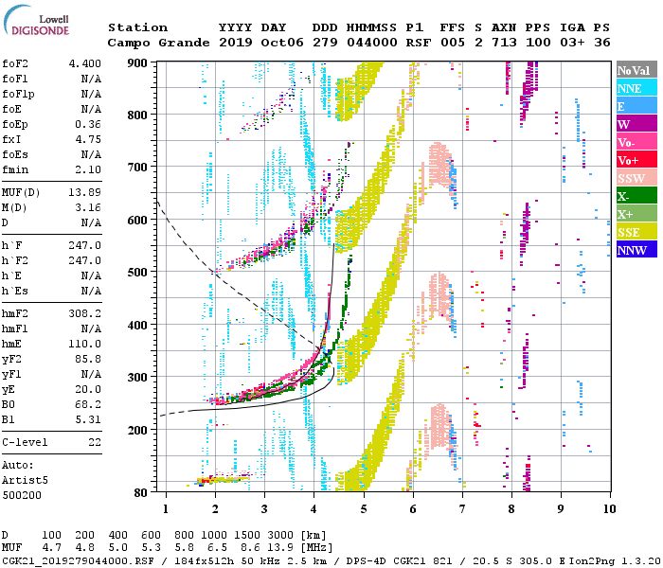This screenshot has width=663, height=568.
Task: Select the Vo- pink legend swatch
Action: pyautogui.click(x=636, y=142)
